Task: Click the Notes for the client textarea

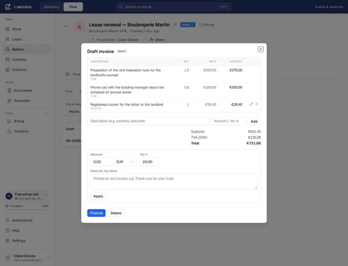Action: (174, 182)
